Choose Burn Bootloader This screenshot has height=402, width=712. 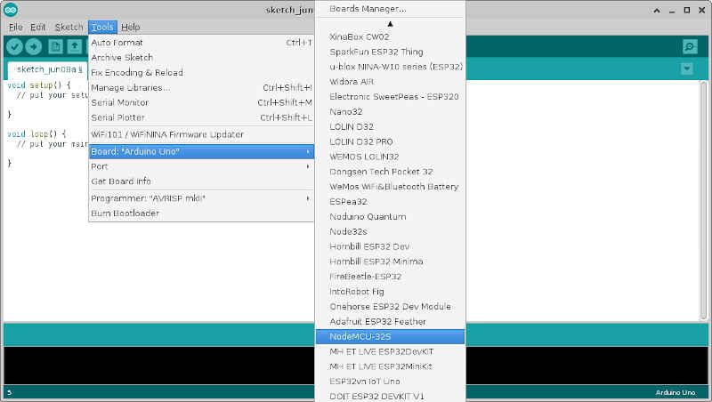click(x=201, y=213)
